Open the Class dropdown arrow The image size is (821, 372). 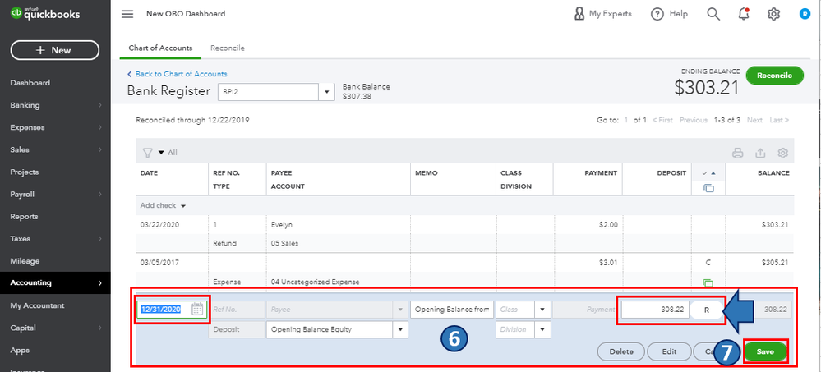542,310
